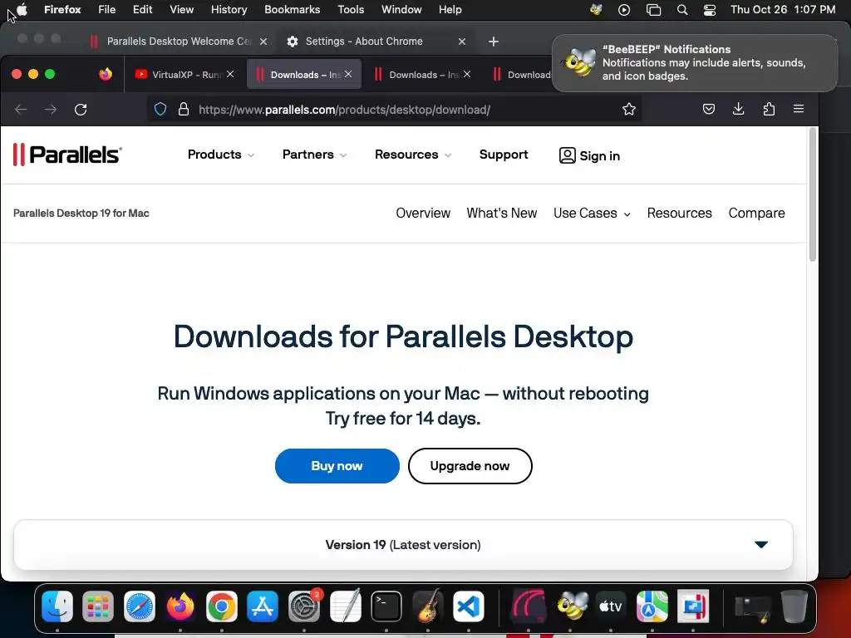
Task: Expand the Products dropdown
Action: [220, 155]
